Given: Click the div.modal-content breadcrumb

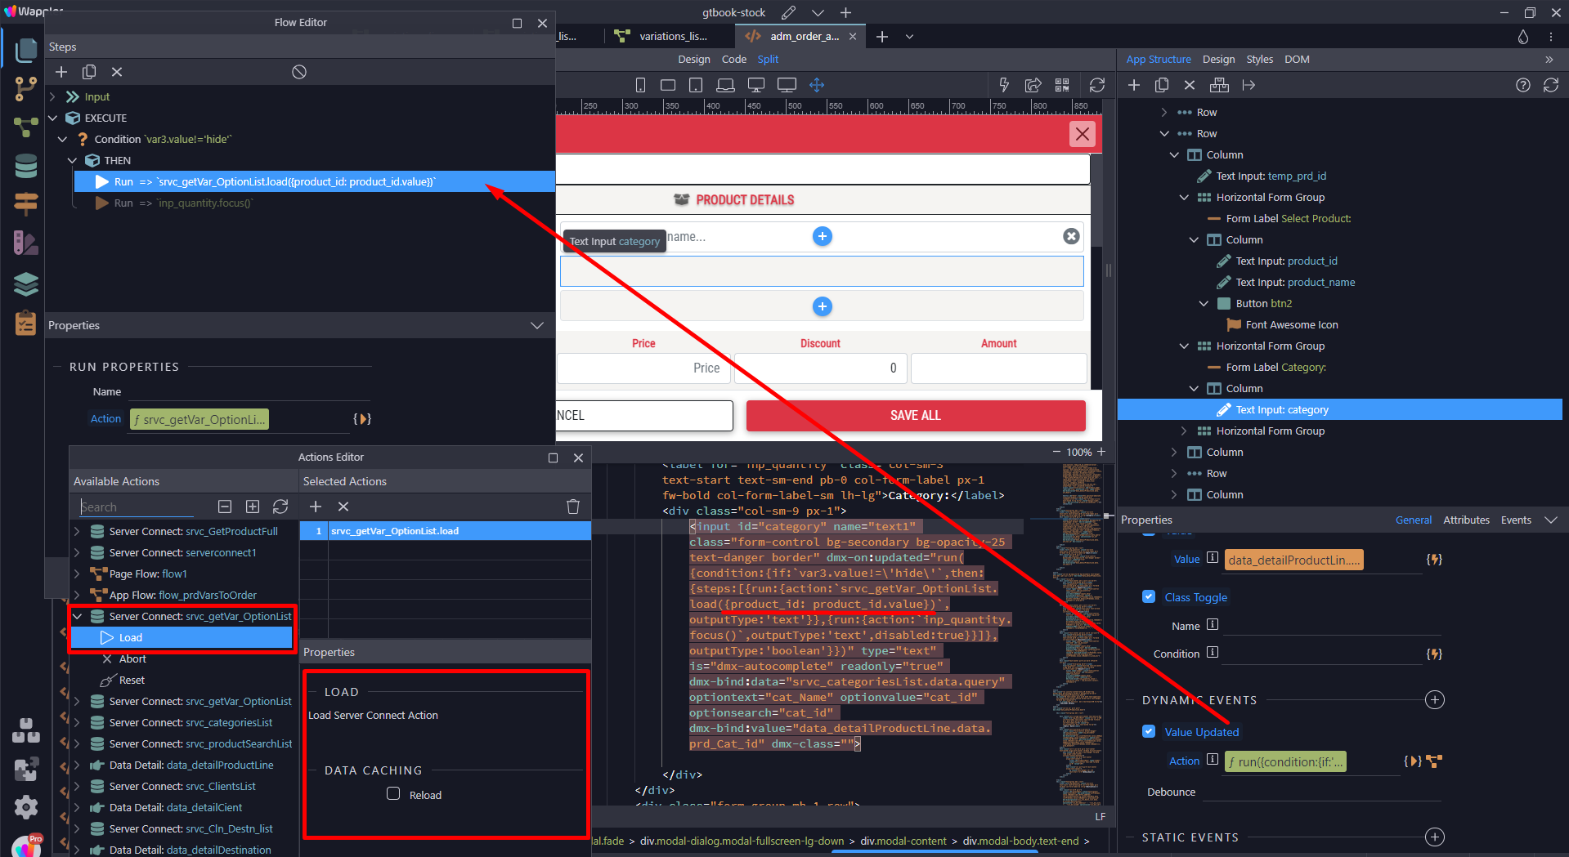Looking at the screenshot, I should (x=903, y=841).
